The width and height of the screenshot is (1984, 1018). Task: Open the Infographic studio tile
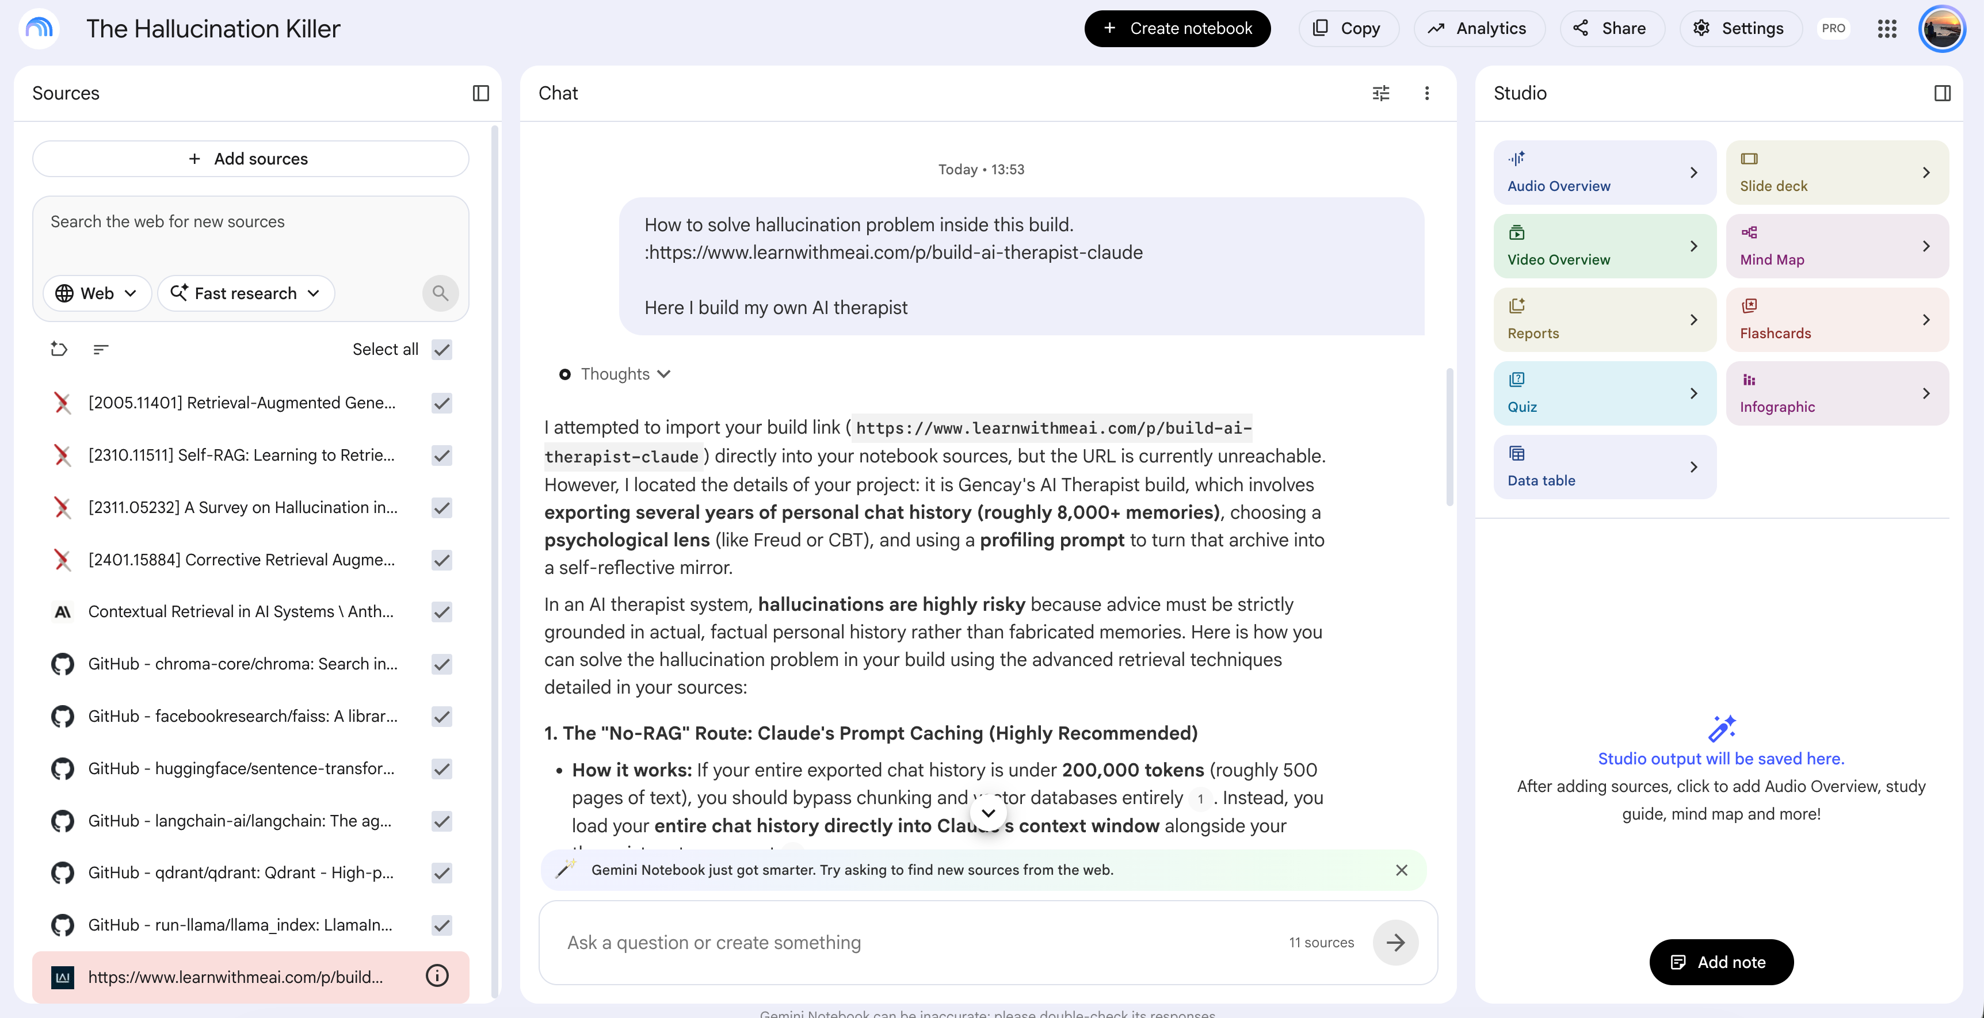1837,393
